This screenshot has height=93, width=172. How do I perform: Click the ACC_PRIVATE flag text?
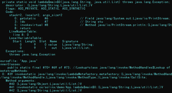click(x=28, y=9)
